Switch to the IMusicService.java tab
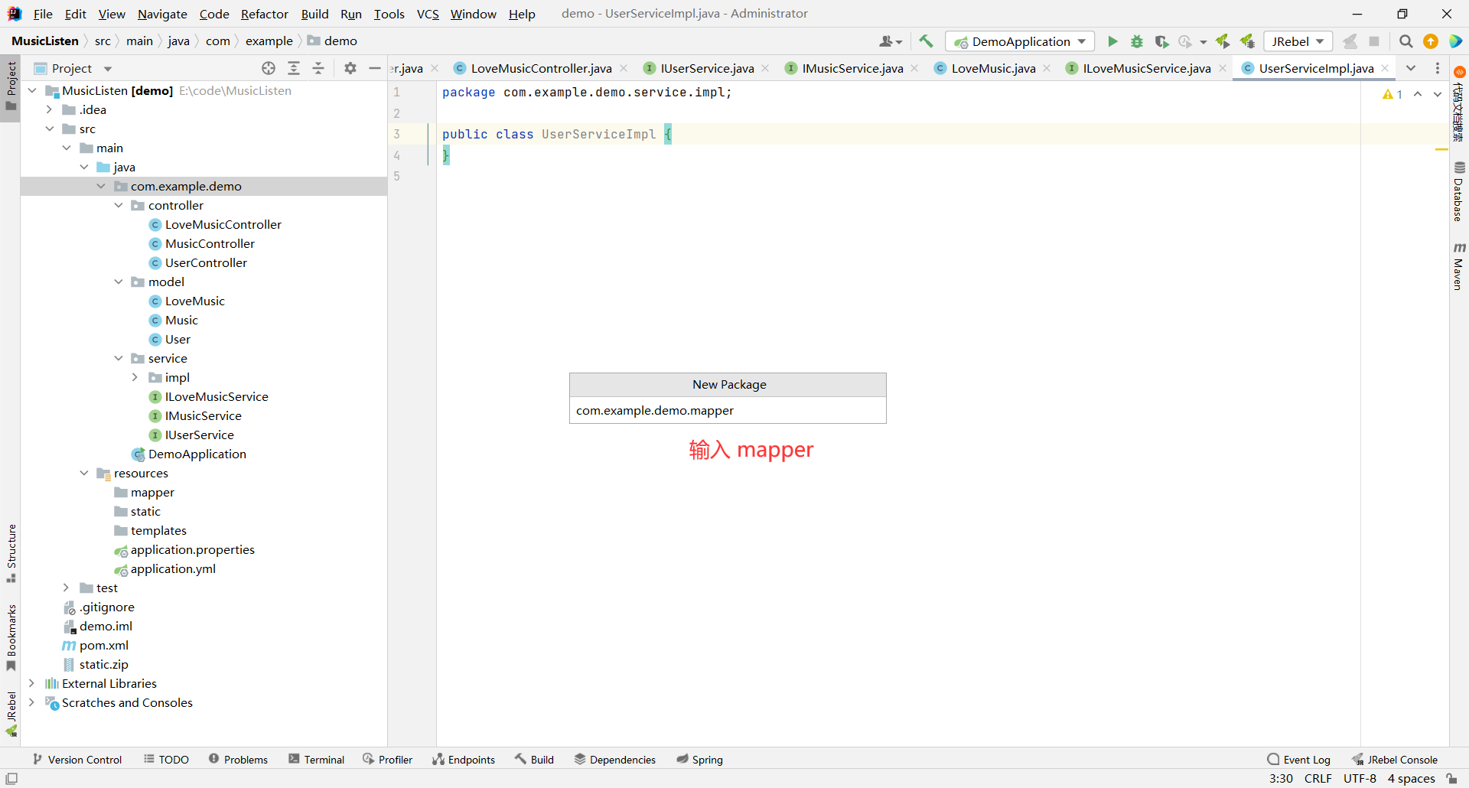Screen dimensions: 1469x788 click(x=852, y=68)
